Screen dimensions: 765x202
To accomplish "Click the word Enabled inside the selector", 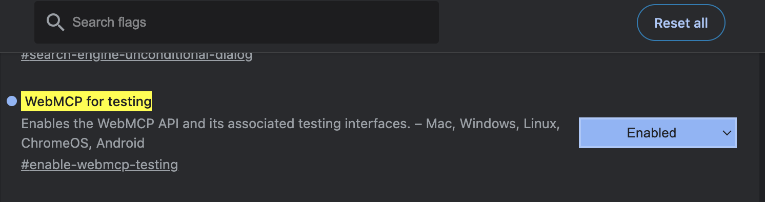I will (x=652, y=133).
